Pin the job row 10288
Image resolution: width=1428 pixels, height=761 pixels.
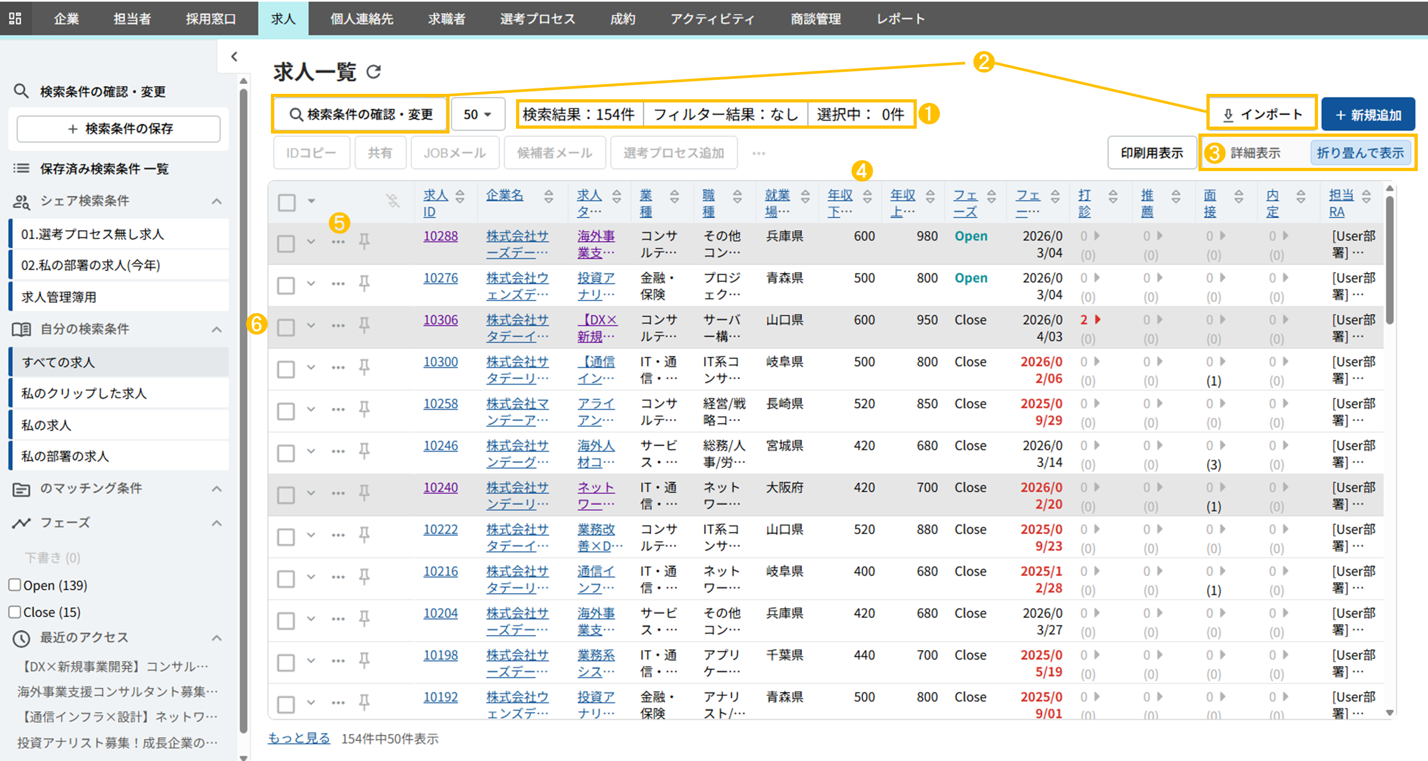pos(364,242)
